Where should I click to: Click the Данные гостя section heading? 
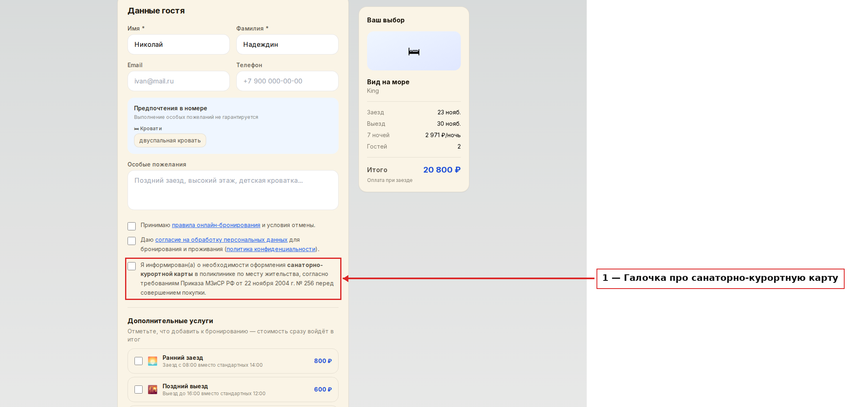[x=156, y=11]
